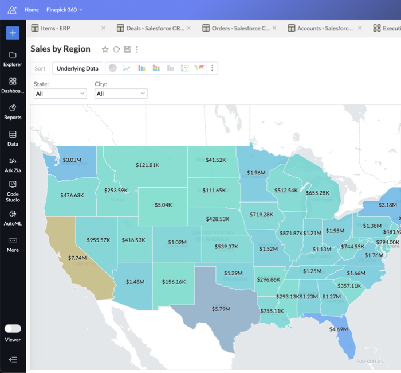Open the Finepick 360 workspace dropdown
The width and height of the screenshot is (401, 373).
65,10
